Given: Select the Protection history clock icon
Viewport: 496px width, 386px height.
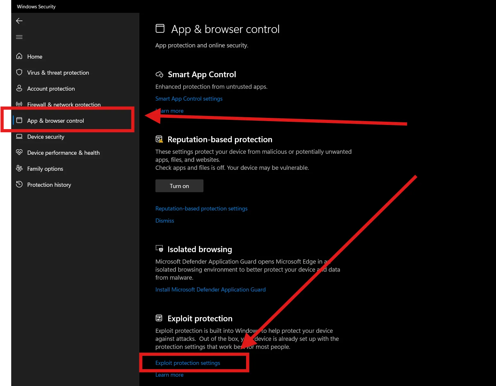Looking at the screenshot, I should click(19, 185).
